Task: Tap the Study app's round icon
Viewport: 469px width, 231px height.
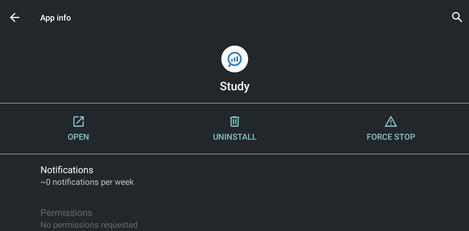Action: (234, 59)
